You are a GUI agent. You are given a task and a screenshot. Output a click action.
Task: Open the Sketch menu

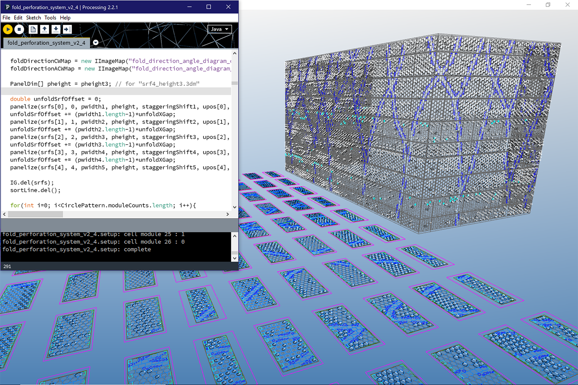(33, 18)
